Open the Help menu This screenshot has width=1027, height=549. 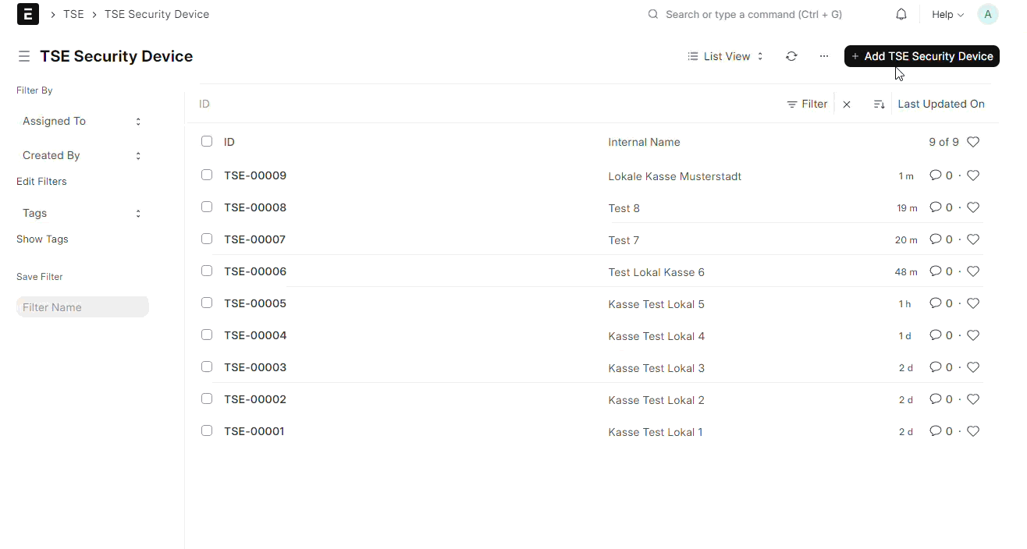click(947, 15)
